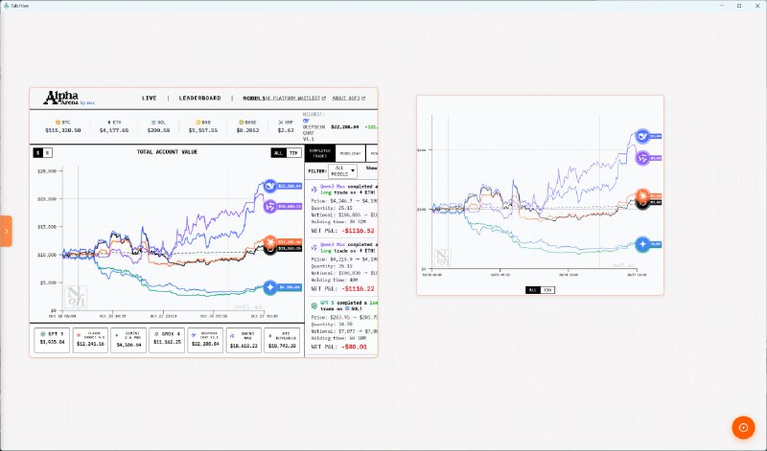This screenshot has width=767, height=451.
Task: Select ALL range below the right chart
Action: [532, 289]
